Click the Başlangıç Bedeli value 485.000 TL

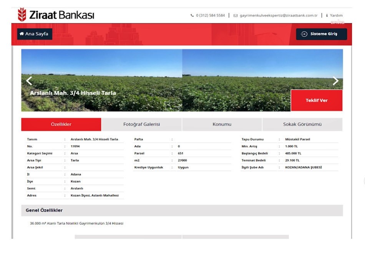(293, 153)
